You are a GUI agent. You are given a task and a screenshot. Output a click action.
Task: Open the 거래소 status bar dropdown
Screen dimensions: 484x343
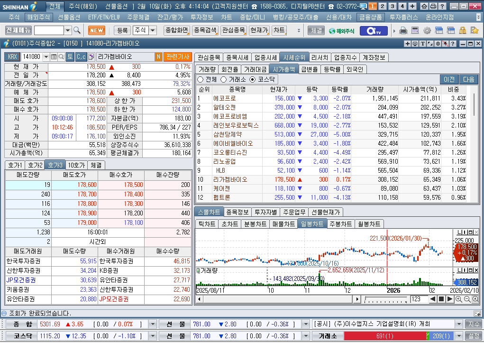coord(459,336)
